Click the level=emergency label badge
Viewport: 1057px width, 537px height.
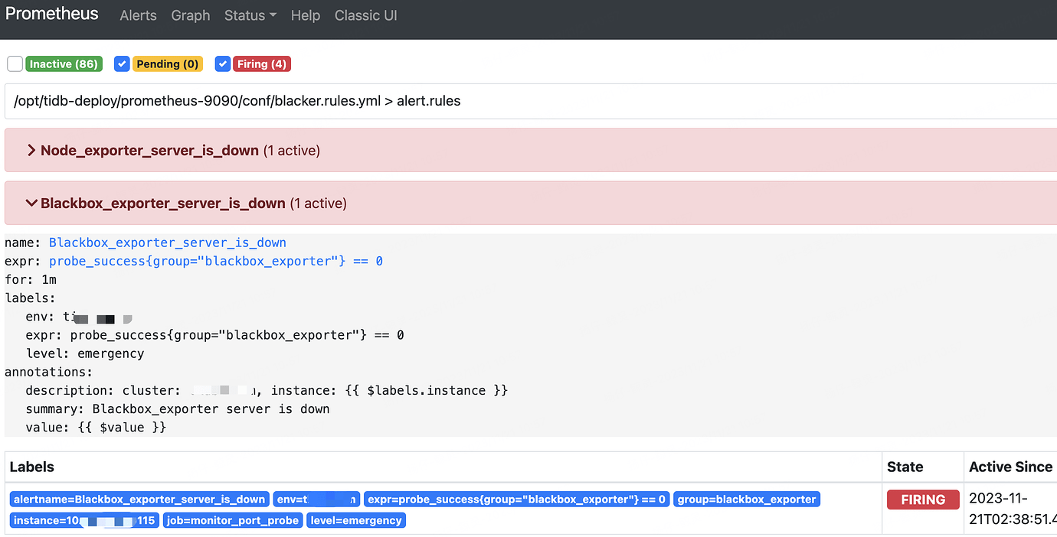click(x=356, y=521)
